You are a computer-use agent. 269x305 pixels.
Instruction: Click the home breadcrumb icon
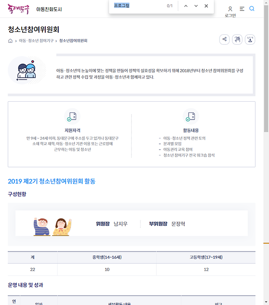point(10,40)
